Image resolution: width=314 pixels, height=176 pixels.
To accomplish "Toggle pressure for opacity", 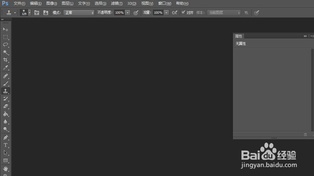I will [x=136, y=13].
